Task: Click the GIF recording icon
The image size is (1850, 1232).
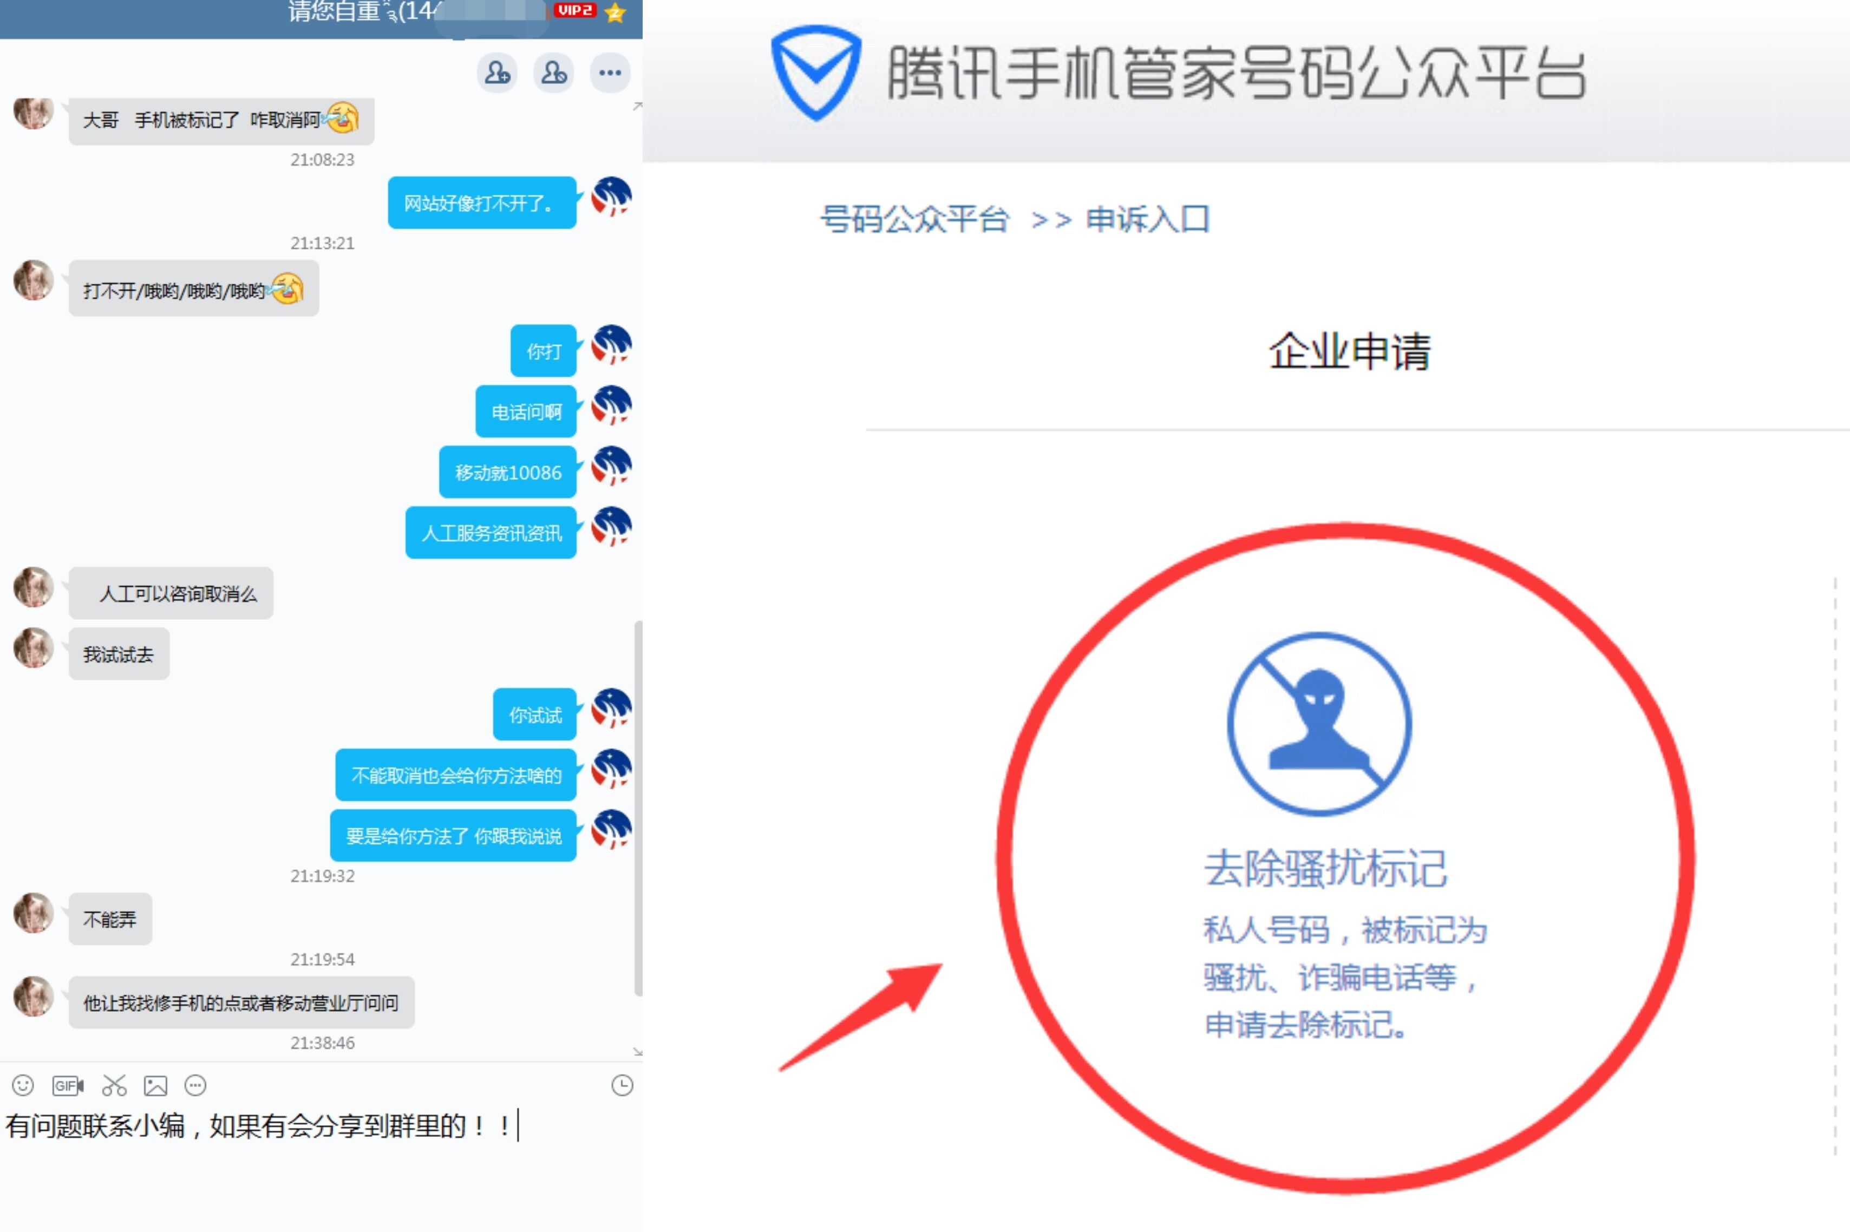Action: [68, 1085]
